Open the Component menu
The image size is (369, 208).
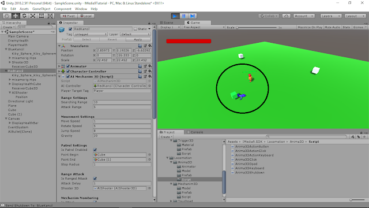point(63,9)
